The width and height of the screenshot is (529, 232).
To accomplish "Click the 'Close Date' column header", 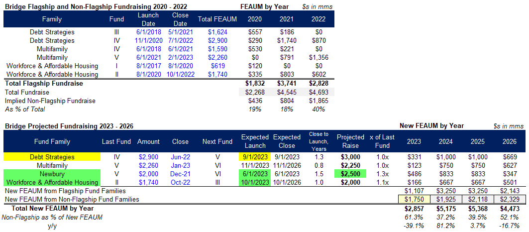I will click(x=180, y=19).
